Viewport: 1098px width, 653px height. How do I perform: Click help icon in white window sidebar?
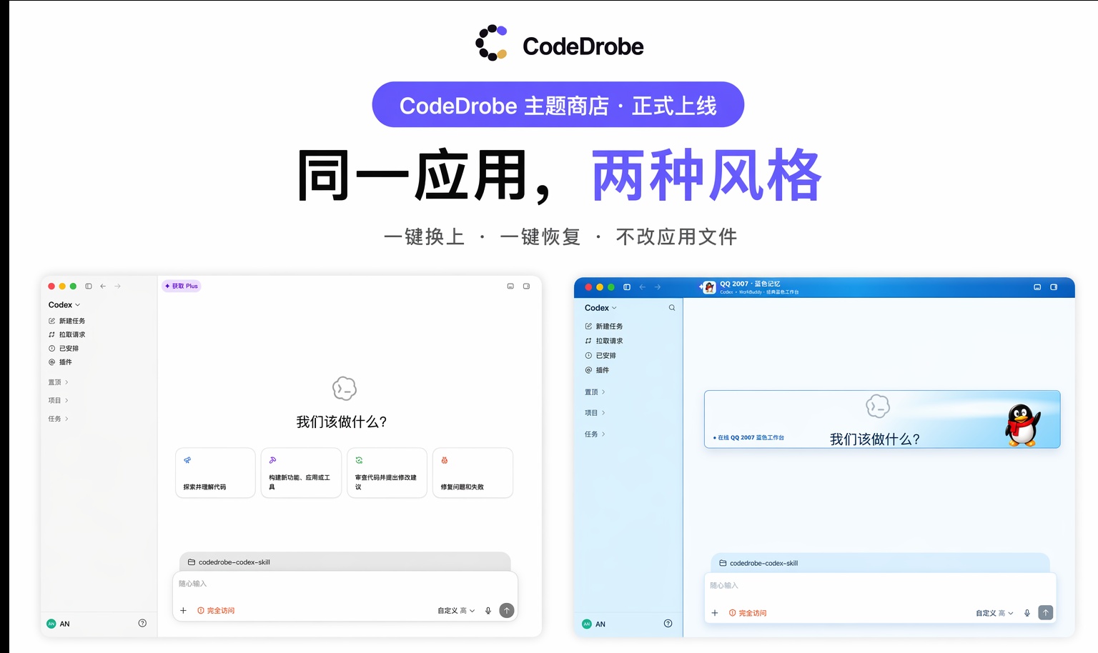click(142, 623)
